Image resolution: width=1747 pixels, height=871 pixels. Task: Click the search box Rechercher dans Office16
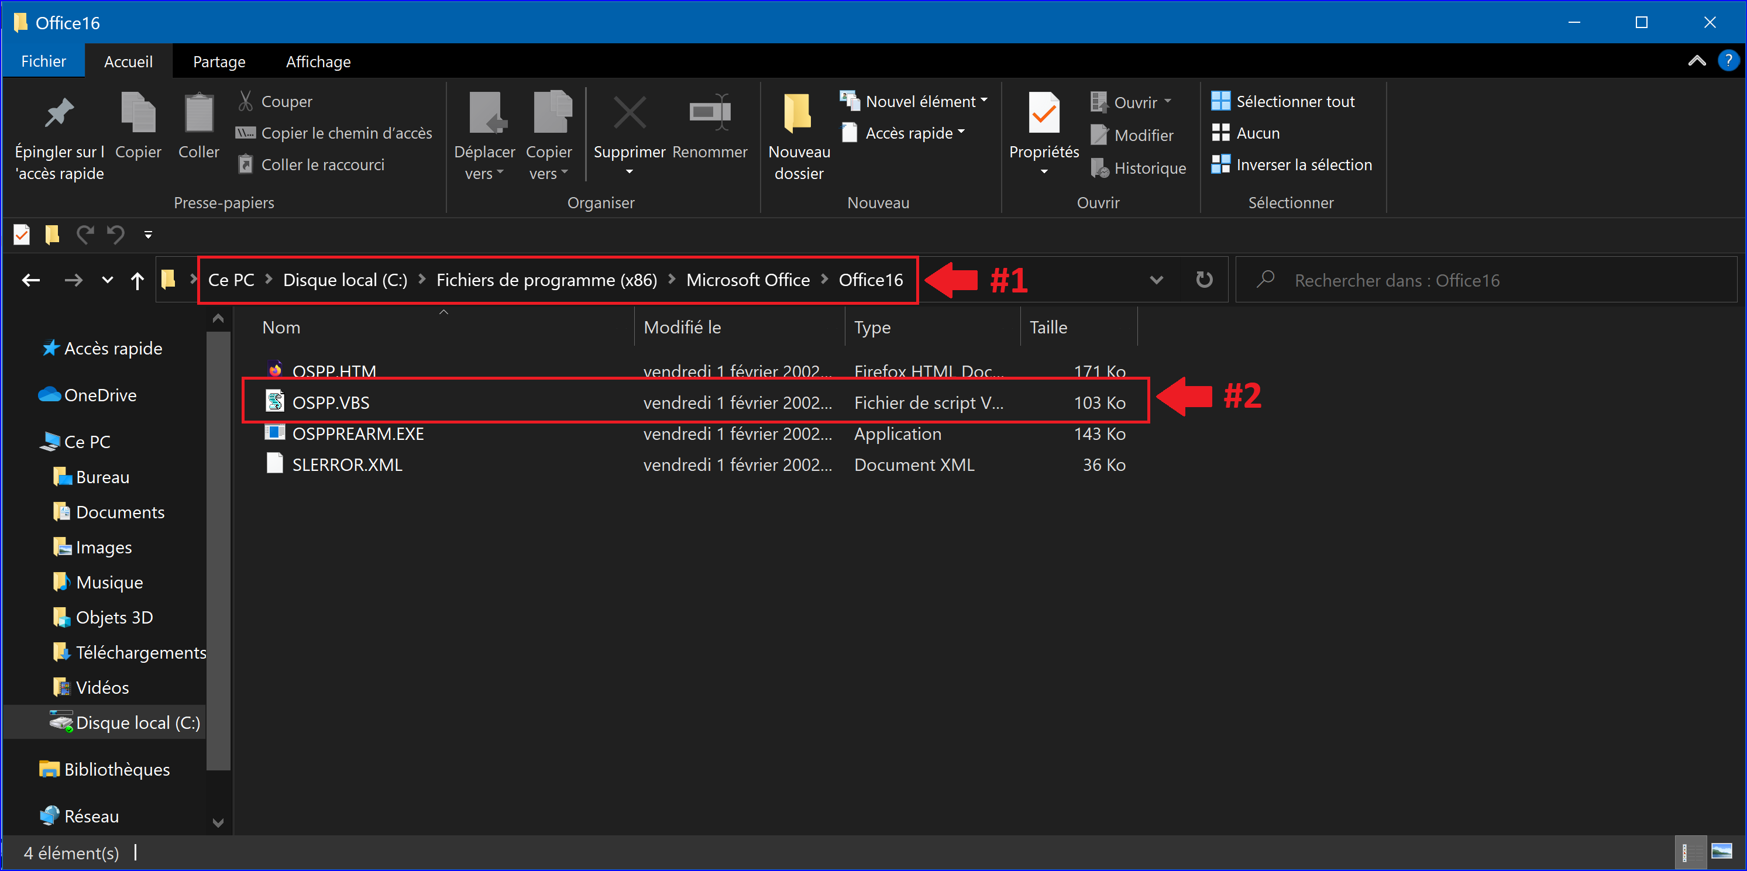1487,280
